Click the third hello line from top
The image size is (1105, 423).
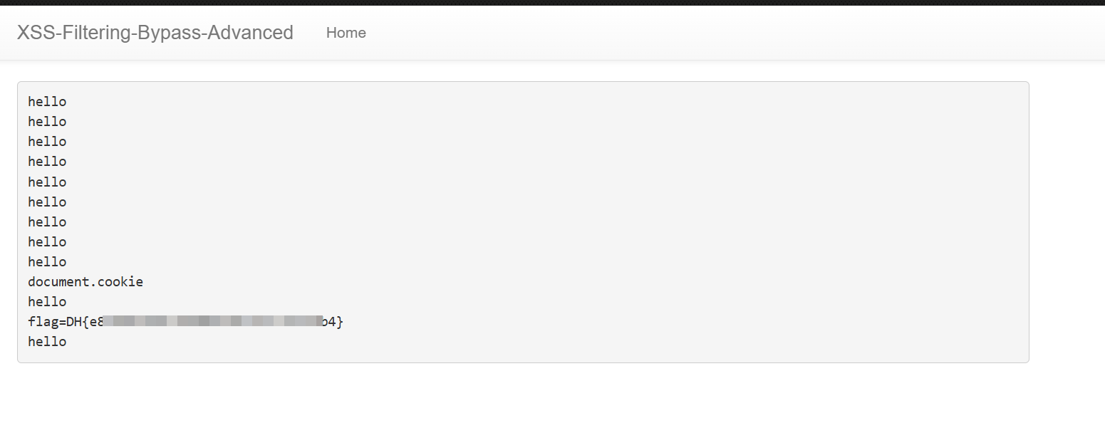47,142
